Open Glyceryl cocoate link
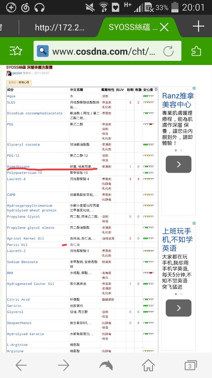This screenshot has width=212, height=378. [23, 145]
